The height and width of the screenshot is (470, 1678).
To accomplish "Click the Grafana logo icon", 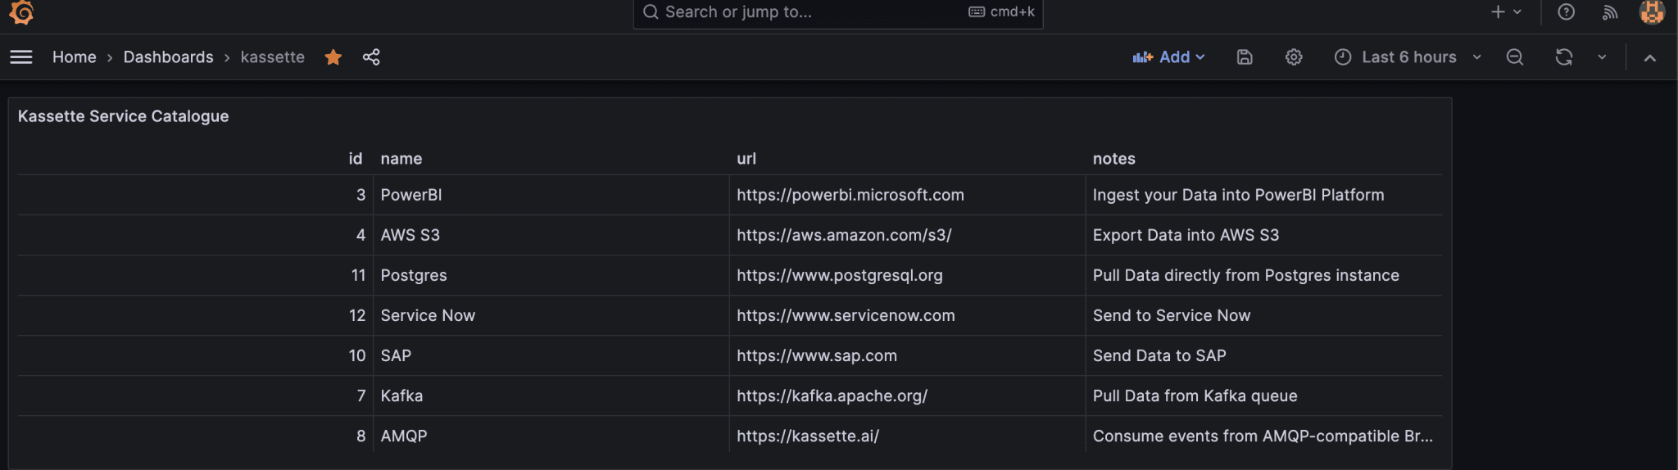I will 21,11.
